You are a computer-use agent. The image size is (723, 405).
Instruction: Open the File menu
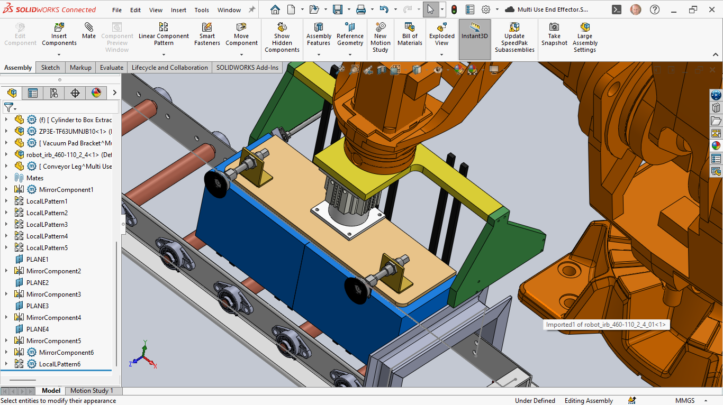117,10
